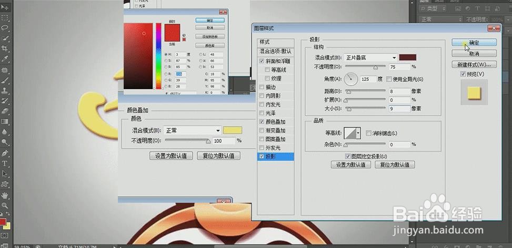Screen dimensions: 512x248
Task: Click the 大小 value input field
Action: [x=399, y=109]
